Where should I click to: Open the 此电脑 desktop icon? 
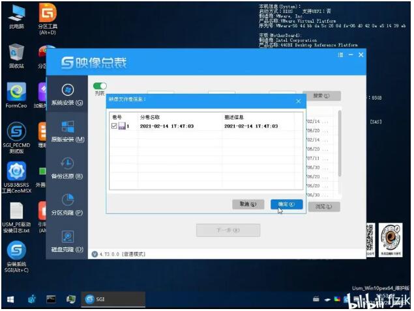pyautogui.click(x=16, y=16)
